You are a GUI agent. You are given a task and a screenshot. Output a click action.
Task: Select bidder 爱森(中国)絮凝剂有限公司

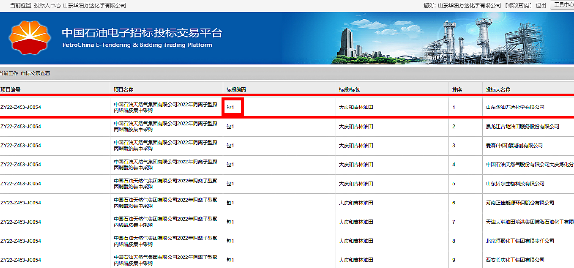(x=514, y=146)
